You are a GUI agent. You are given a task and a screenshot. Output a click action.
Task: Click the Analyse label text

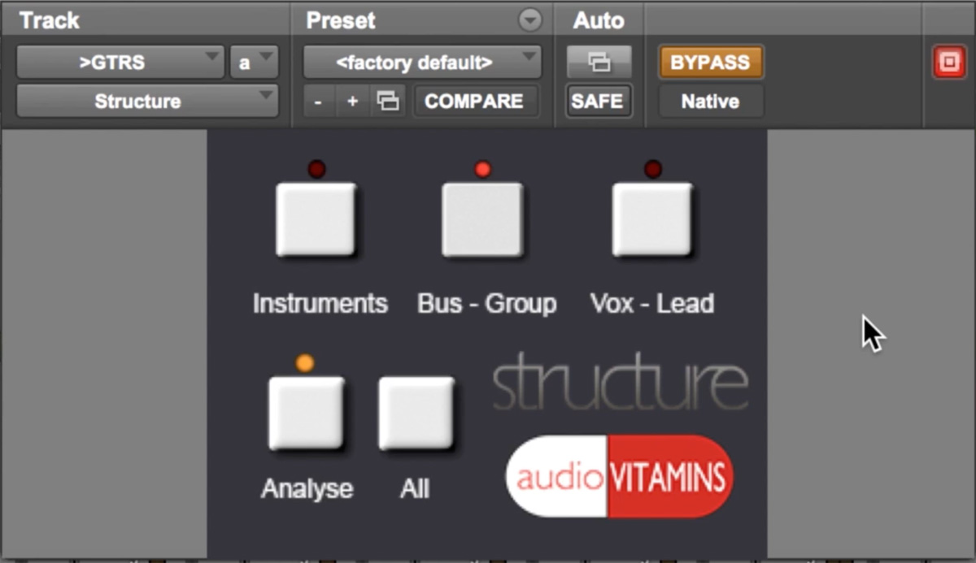[307, 489]
